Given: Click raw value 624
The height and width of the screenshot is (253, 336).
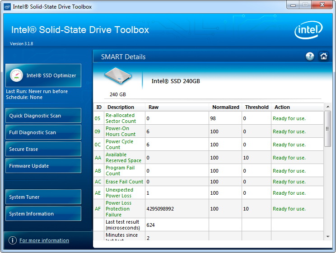Looking at the screenshot, I should (150, 225).
